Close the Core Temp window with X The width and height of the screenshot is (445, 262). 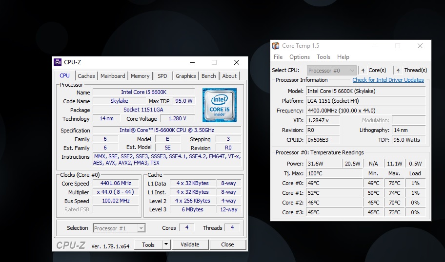click(420, 46)
